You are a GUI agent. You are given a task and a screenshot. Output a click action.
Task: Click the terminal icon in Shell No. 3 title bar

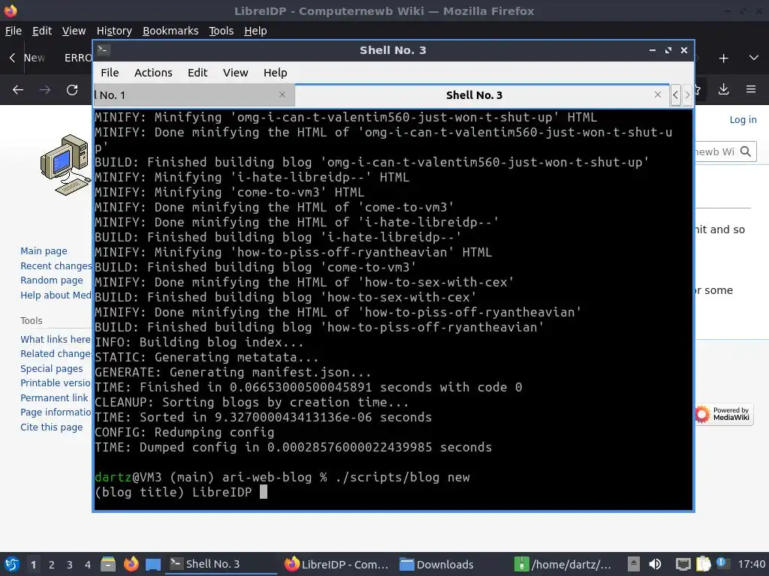(103, 50)
